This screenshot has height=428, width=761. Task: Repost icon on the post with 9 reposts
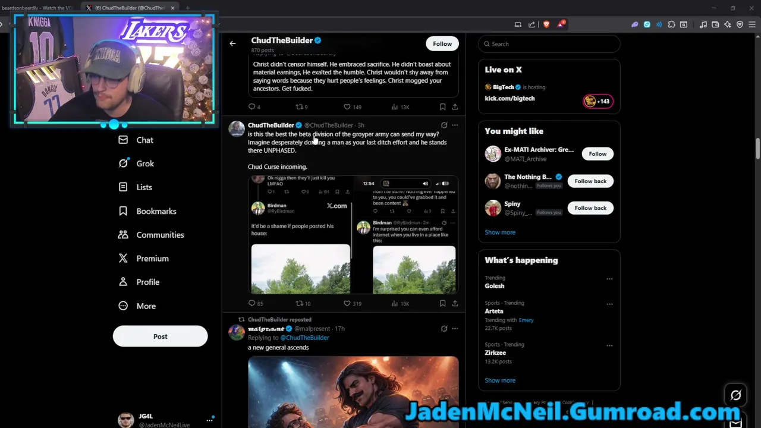click(299, 107)
